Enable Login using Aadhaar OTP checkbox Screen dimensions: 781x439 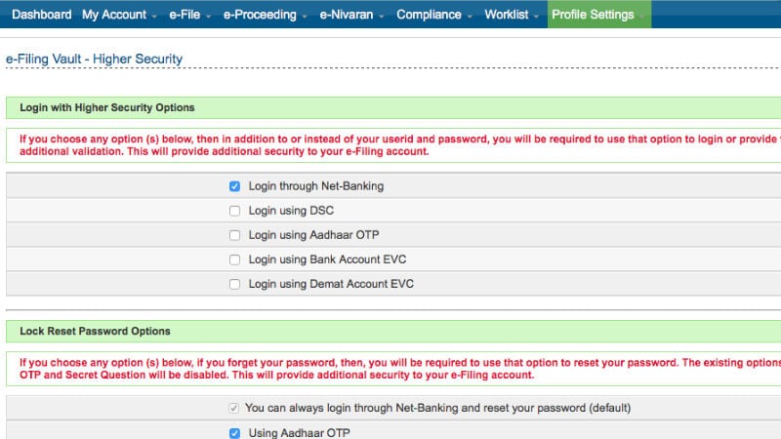click(234, 235)
